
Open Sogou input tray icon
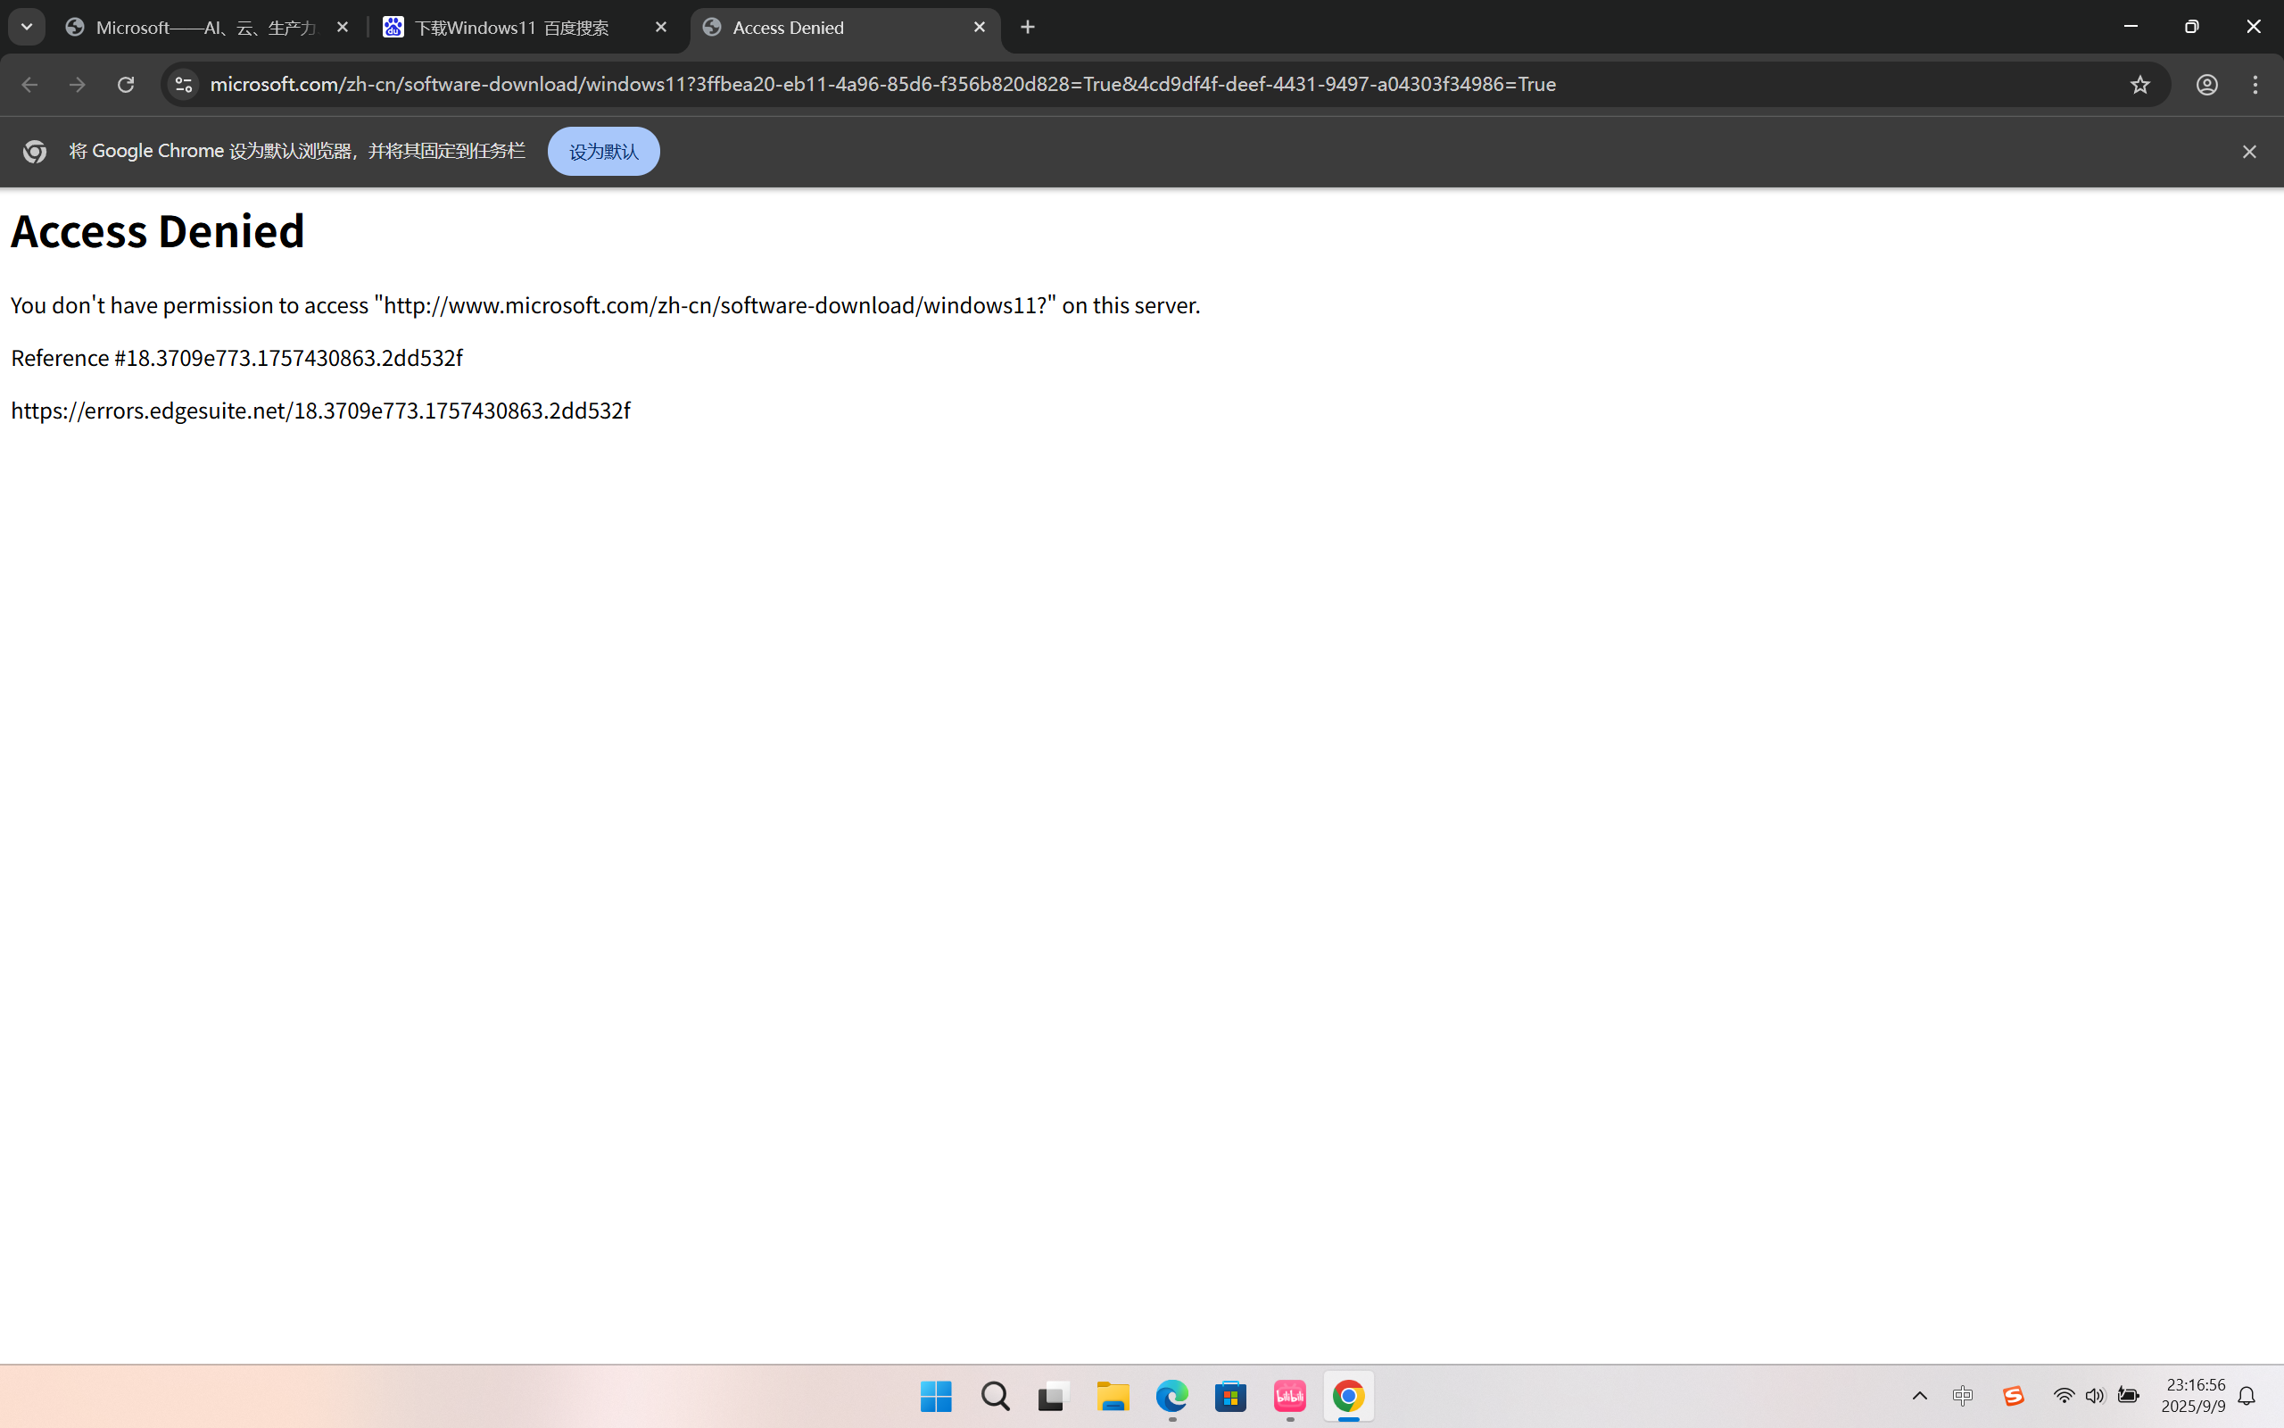pos(2012,1396)
